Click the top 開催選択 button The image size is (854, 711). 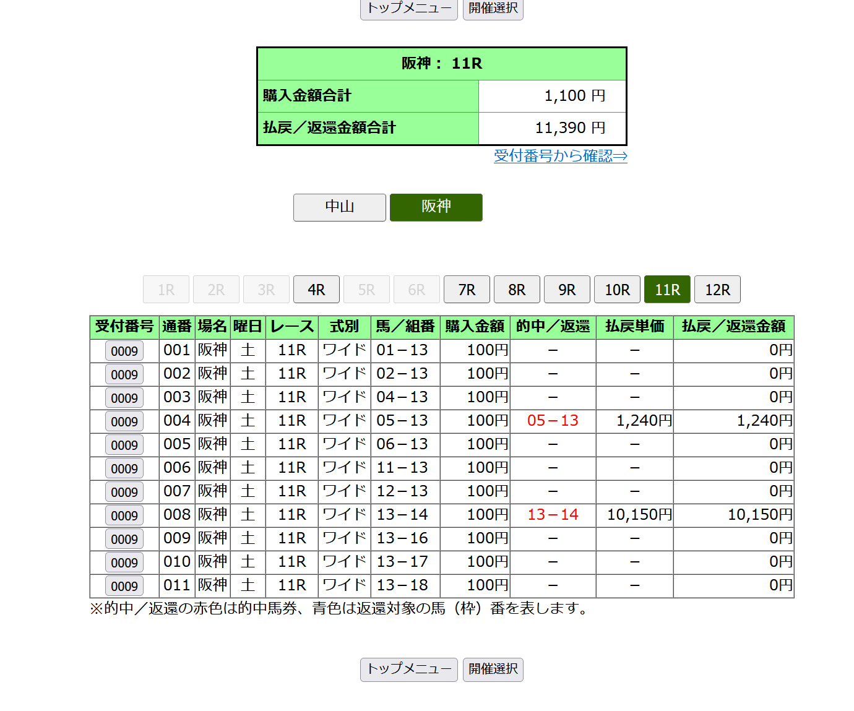click(493, 9)
